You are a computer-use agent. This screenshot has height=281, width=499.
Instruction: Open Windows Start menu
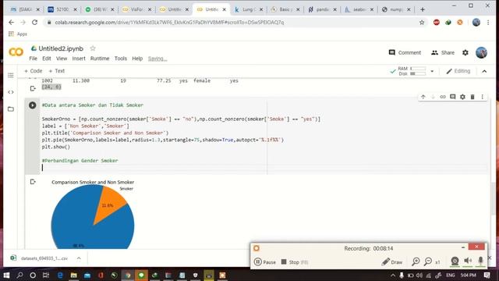click(6, 276)
